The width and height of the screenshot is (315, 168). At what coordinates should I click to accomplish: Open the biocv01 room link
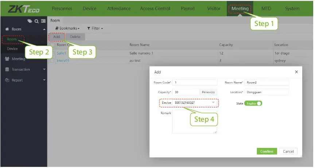(x=63, y=61)
